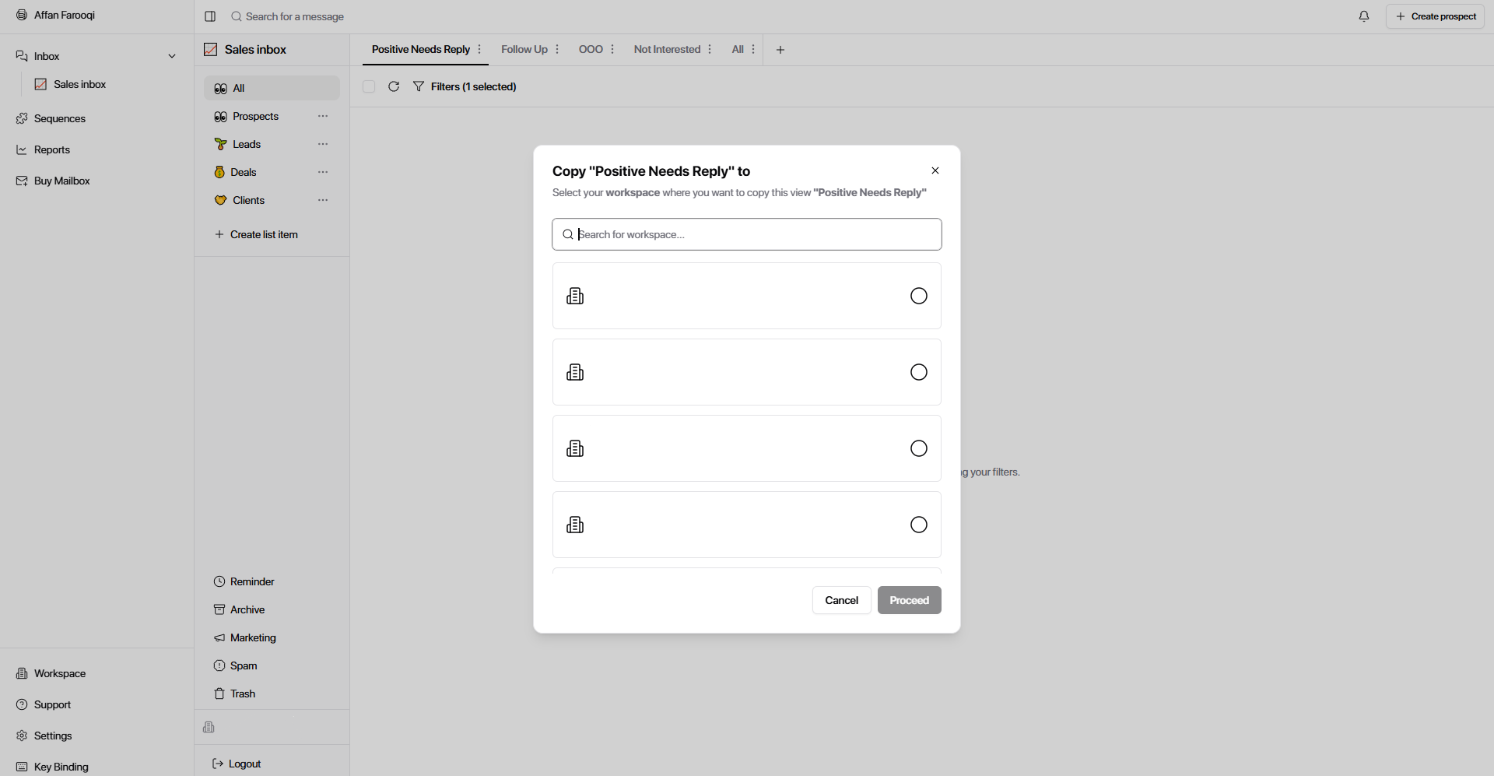Click the Cancel button

click(841, 600)
